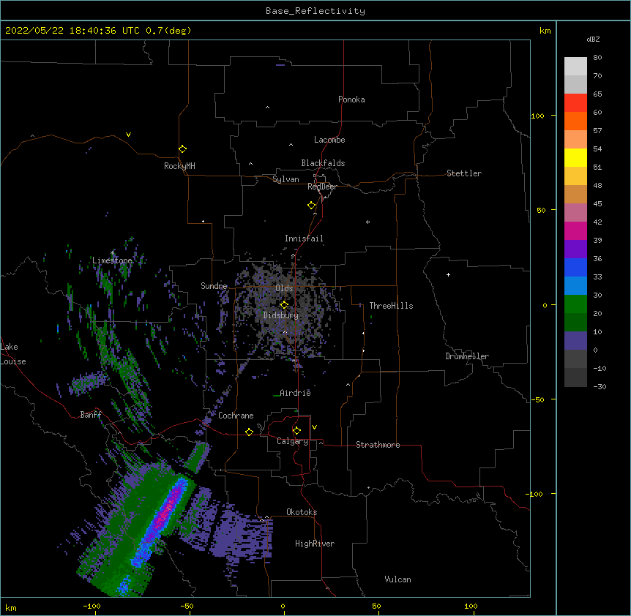
Task: Select the yellow diamond marker between Olds and Didsbury
Action: pos(284,305)
